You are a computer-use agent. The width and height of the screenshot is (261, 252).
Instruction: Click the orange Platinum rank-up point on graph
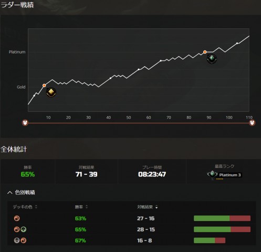click(205, 52)
